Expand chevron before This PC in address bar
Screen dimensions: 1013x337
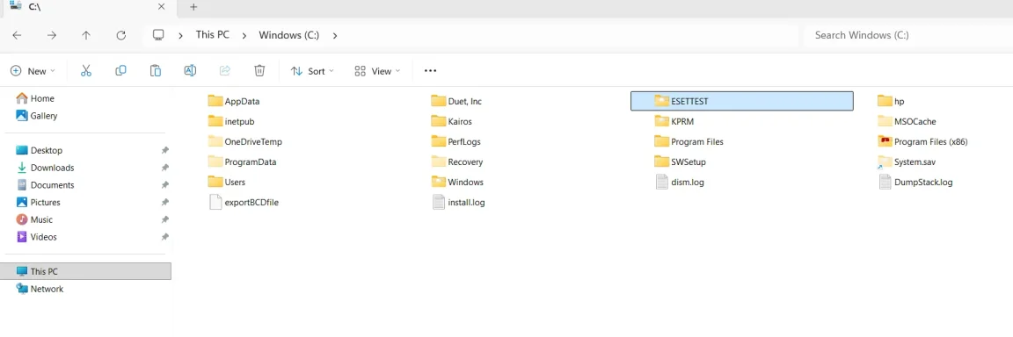[x=180, y=35]
